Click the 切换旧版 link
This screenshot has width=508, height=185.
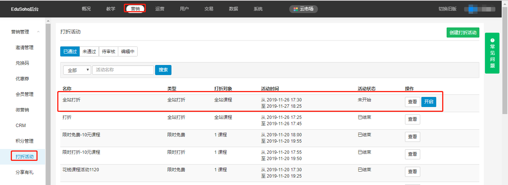[x=447, y=9]
